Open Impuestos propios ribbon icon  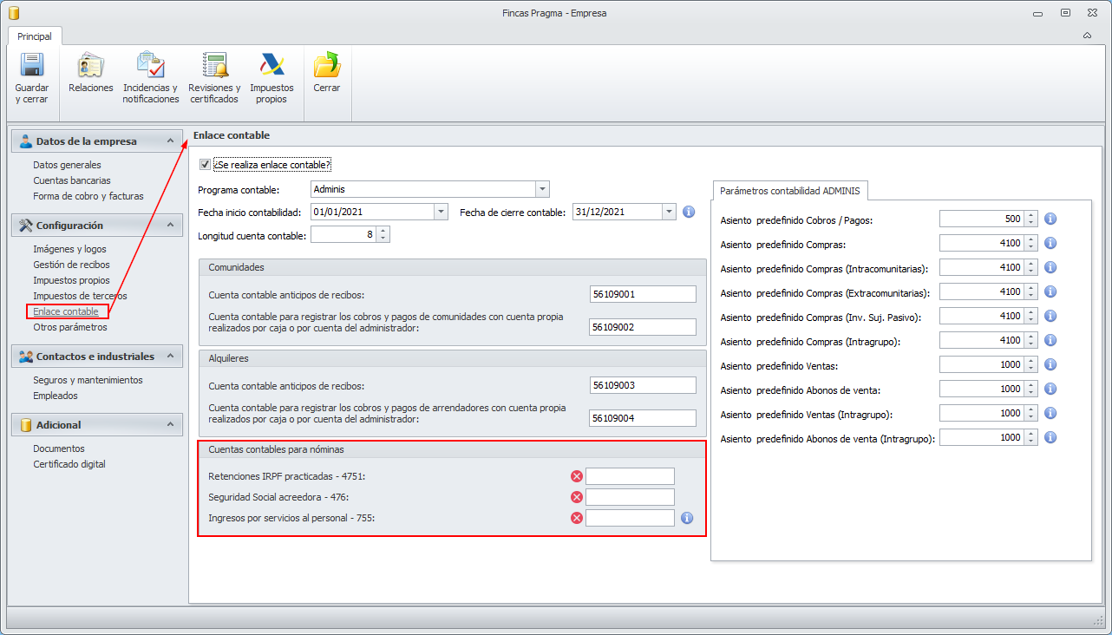pos(271,66)
